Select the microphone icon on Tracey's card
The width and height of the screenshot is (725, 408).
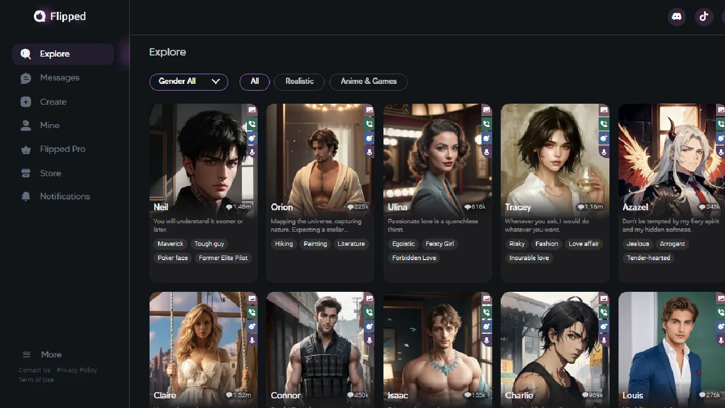point(604,152)
